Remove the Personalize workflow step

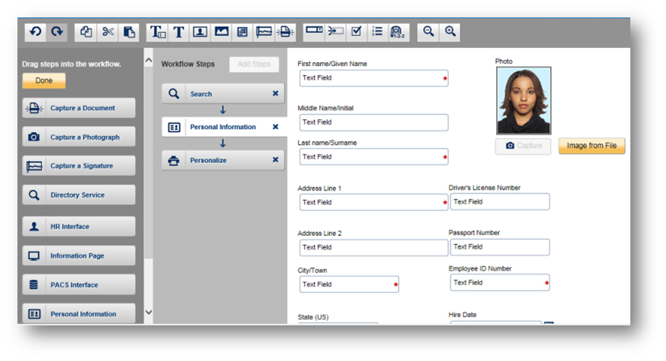pyautogui.click(x=275, y=160)
